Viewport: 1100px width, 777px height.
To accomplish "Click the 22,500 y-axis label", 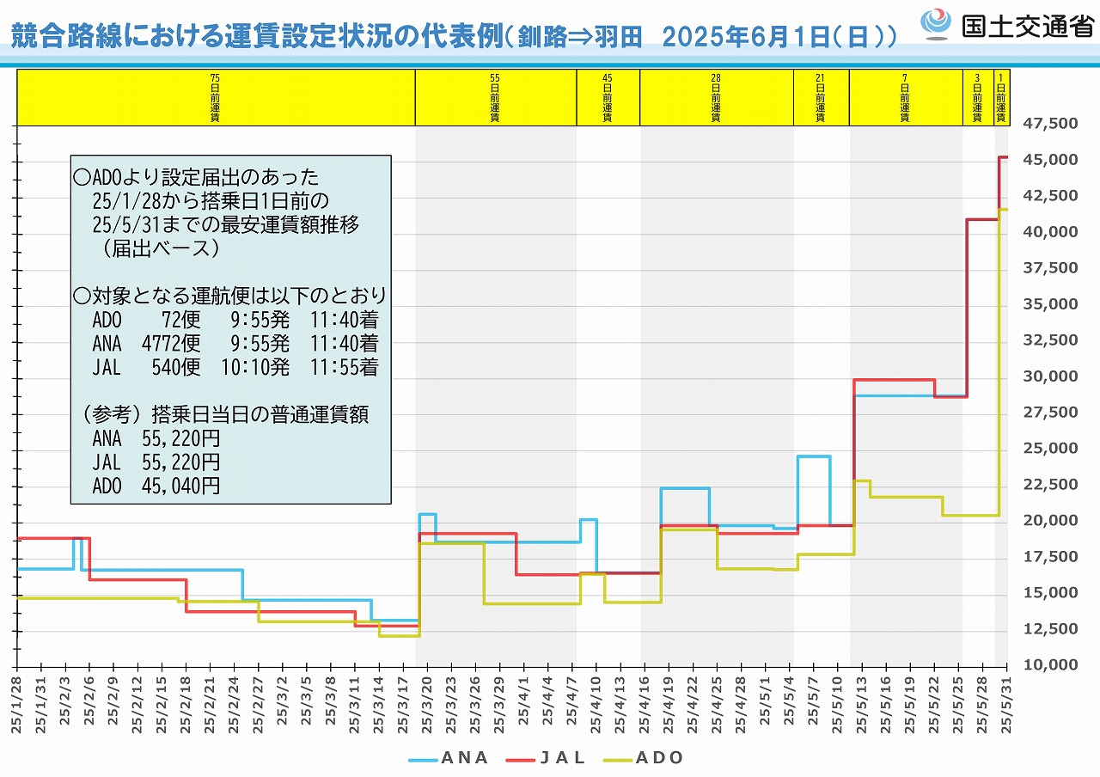I will (x=1050, y=485).
